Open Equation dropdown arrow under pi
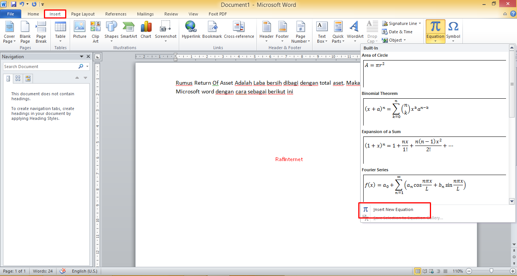Viewport: 517px width, 276px height. (x=436, y=40)
